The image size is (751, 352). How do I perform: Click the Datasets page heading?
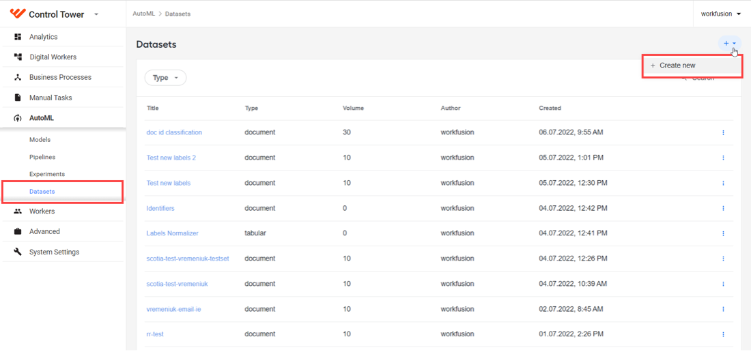pos(156,44)
